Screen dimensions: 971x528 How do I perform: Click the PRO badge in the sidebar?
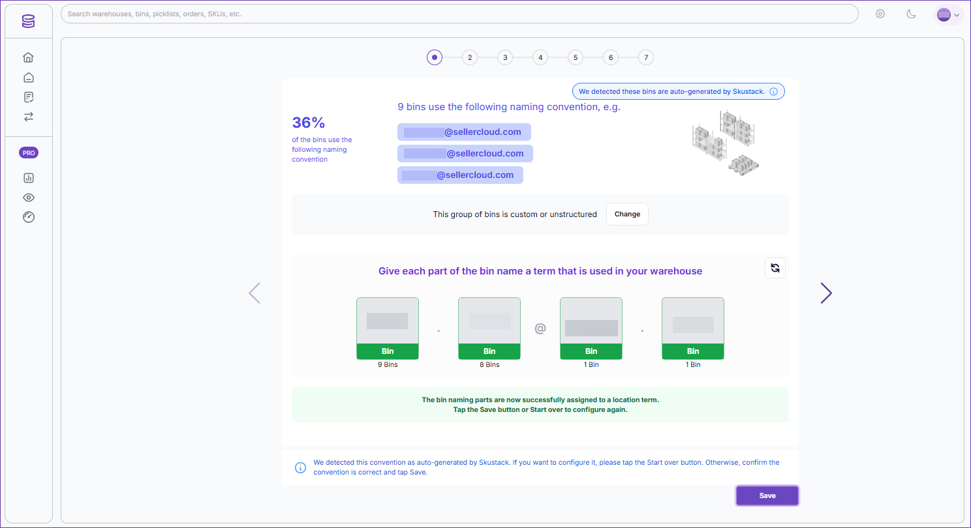28,153
